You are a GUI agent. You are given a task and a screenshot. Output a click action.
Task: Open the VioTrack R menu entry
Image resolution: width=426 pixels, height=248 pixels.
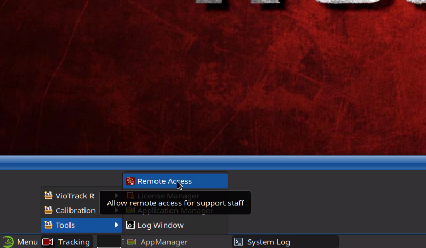[x=74, y=196]
